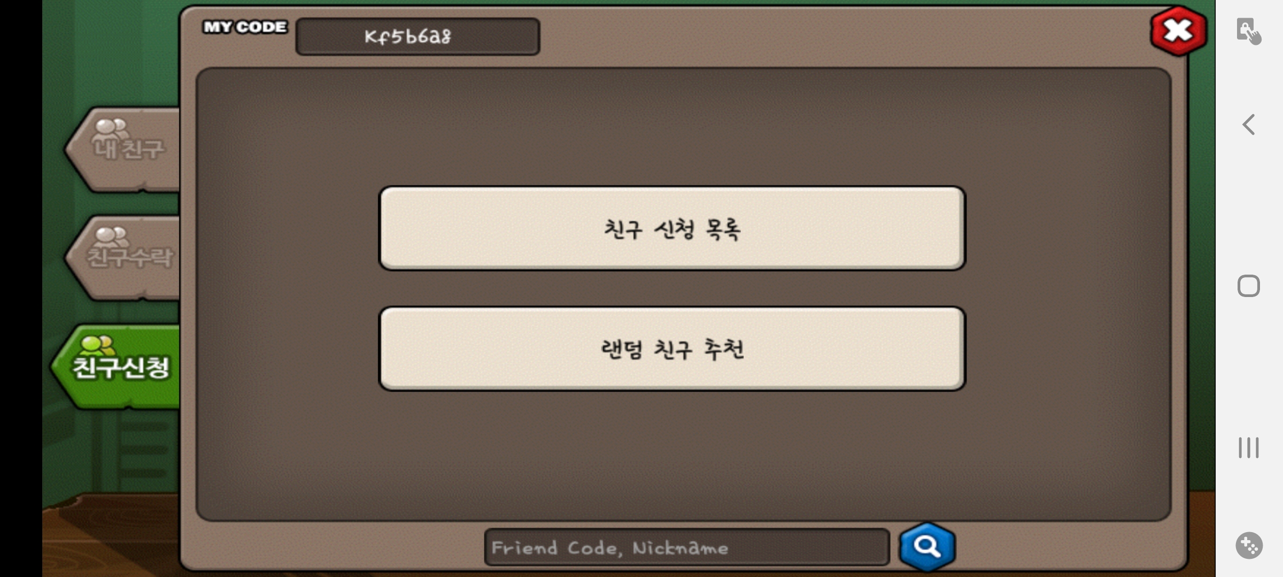
Task: Tap the MY CODE label
Action: (245, 27)
